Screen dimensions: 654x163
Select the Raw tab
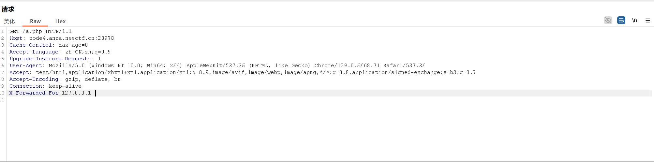35,21
